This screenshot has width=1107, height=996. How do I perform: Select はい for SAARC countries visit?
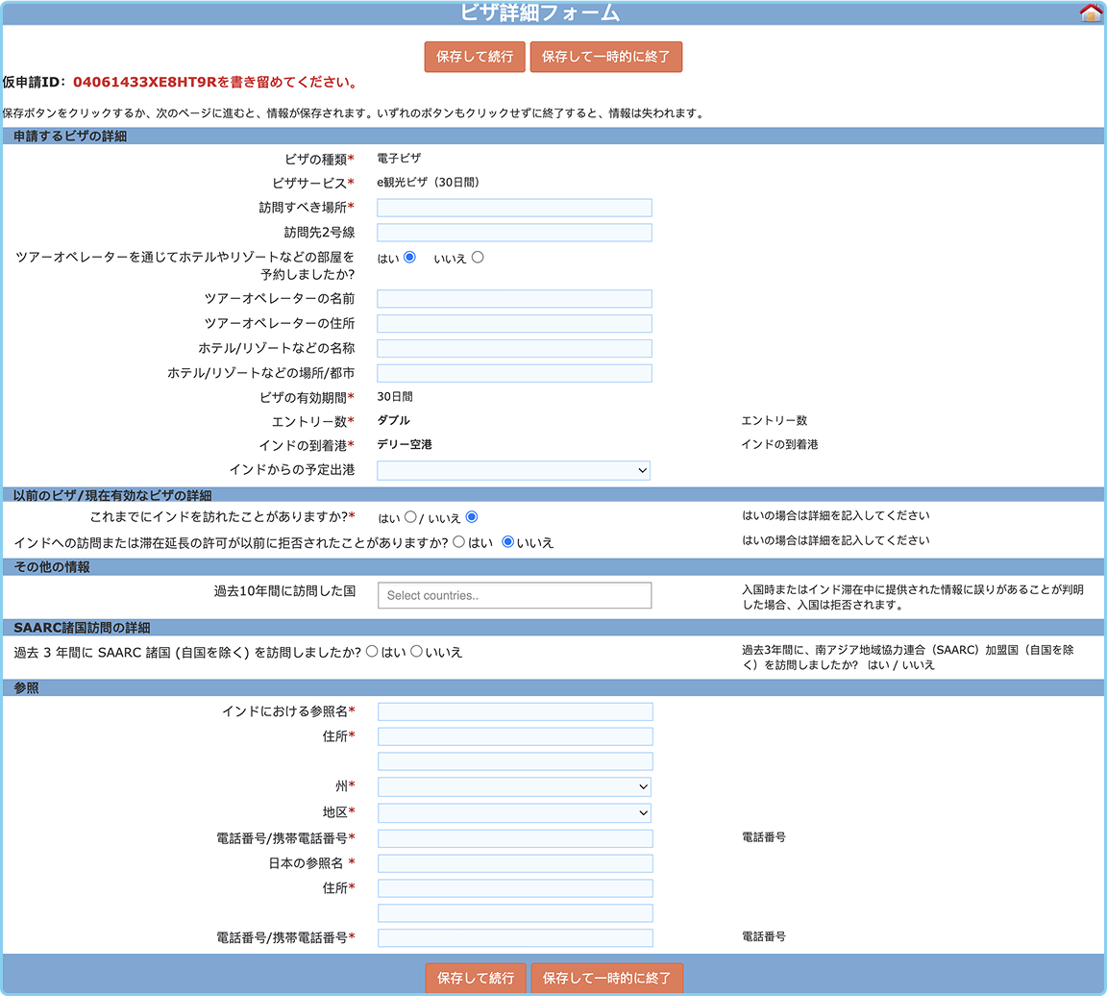pos(372,651)
